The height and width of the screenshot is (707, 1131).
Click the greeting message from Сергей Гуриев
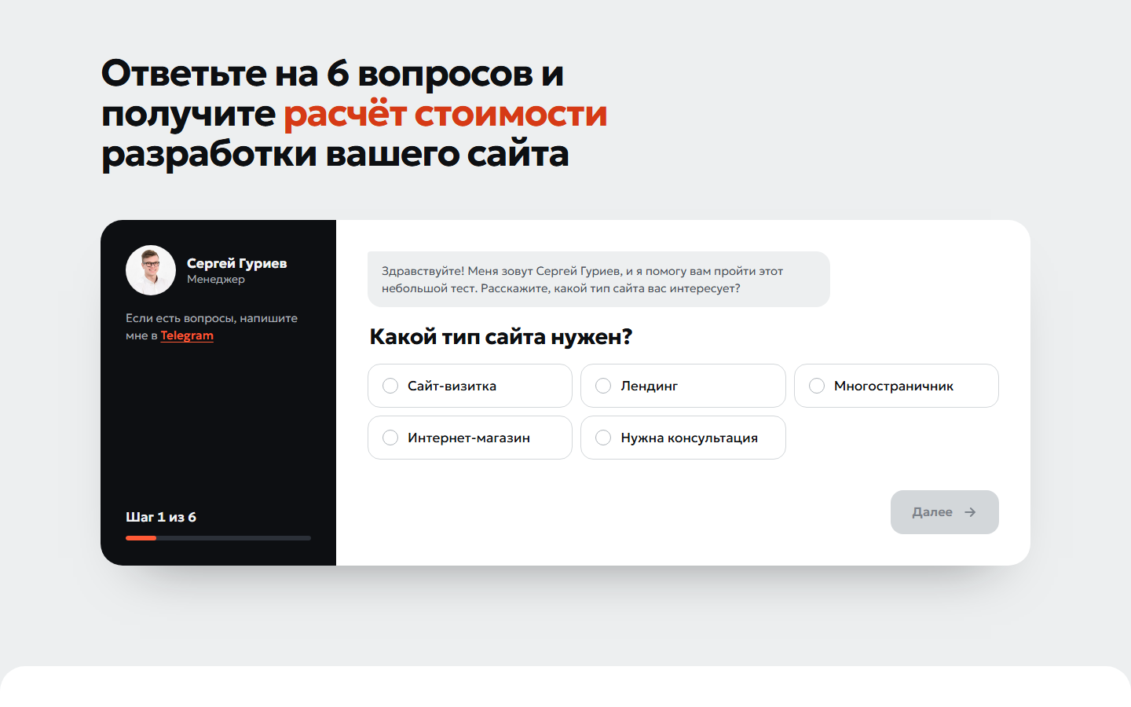pos(598,280)
